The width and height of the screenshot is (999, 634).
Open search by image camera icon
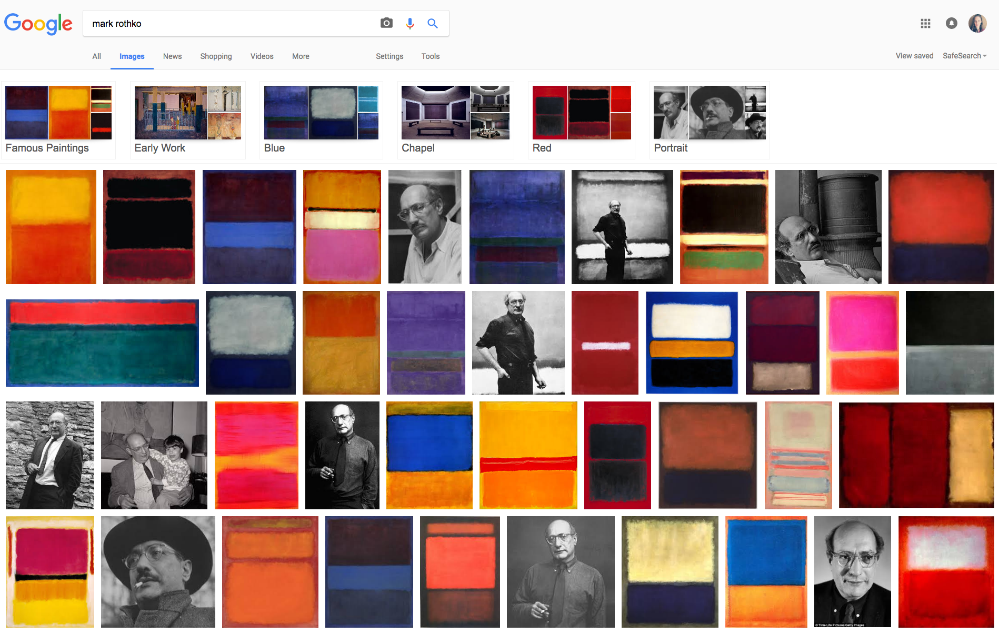click(386, 23)
